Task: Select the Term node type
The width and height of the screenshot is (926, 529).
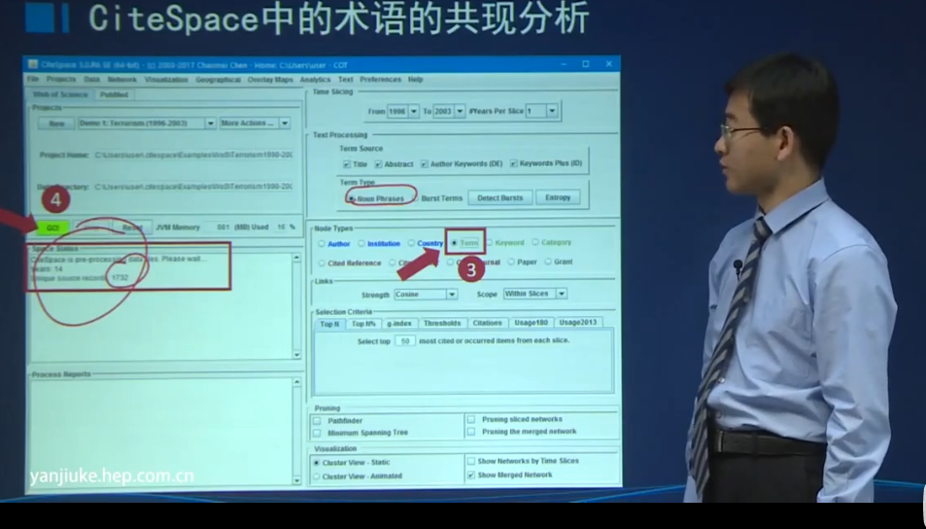Action: (x=454, y=242)
